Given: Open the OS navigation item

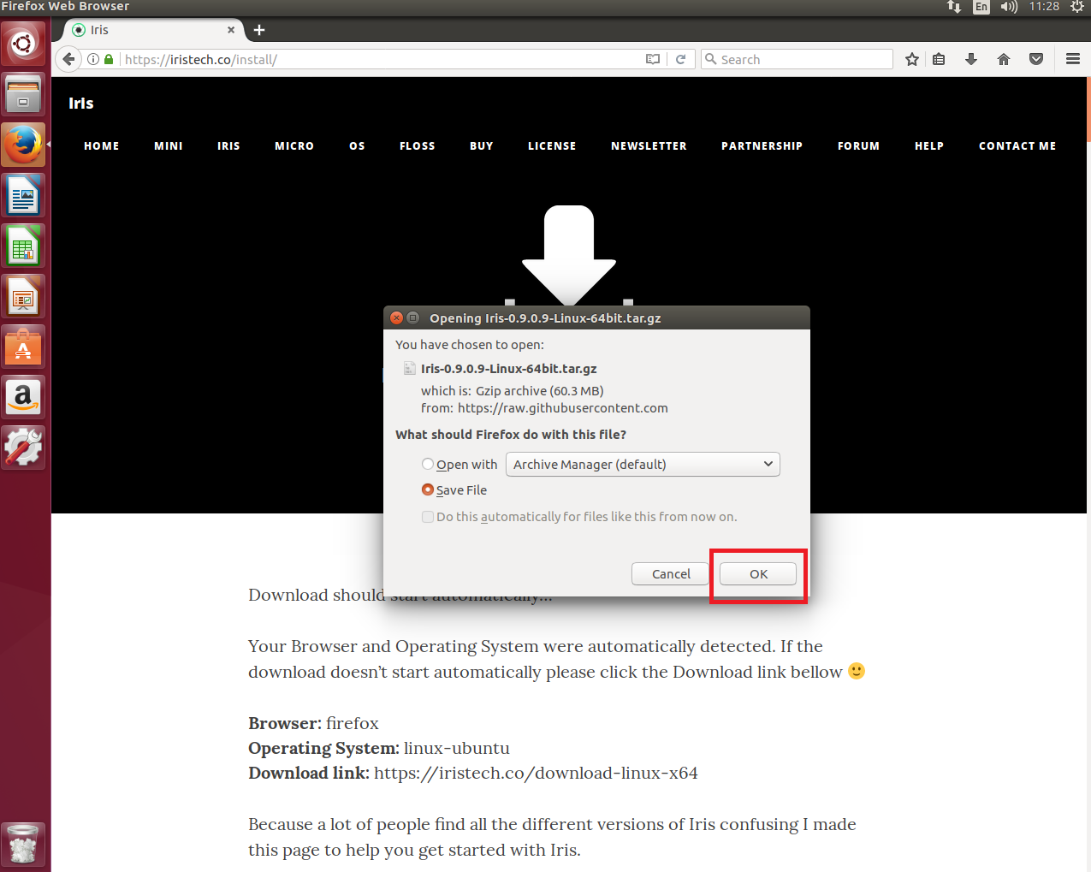Looking at the screenshot, I should 357,146.
